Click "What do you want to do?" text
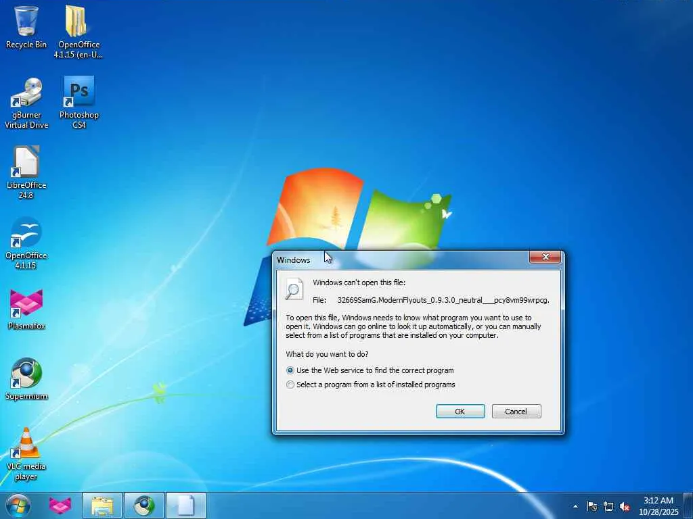Image resolution: width=693 pixels, height=519 pixels. pyautogui.click(x=327, y=354)
